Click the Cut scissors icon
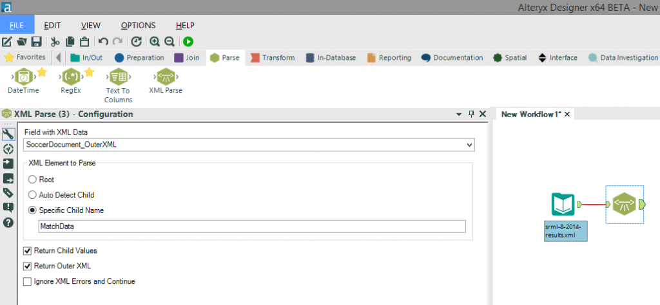This screenshot has height=305, width=660. point(55,42)
